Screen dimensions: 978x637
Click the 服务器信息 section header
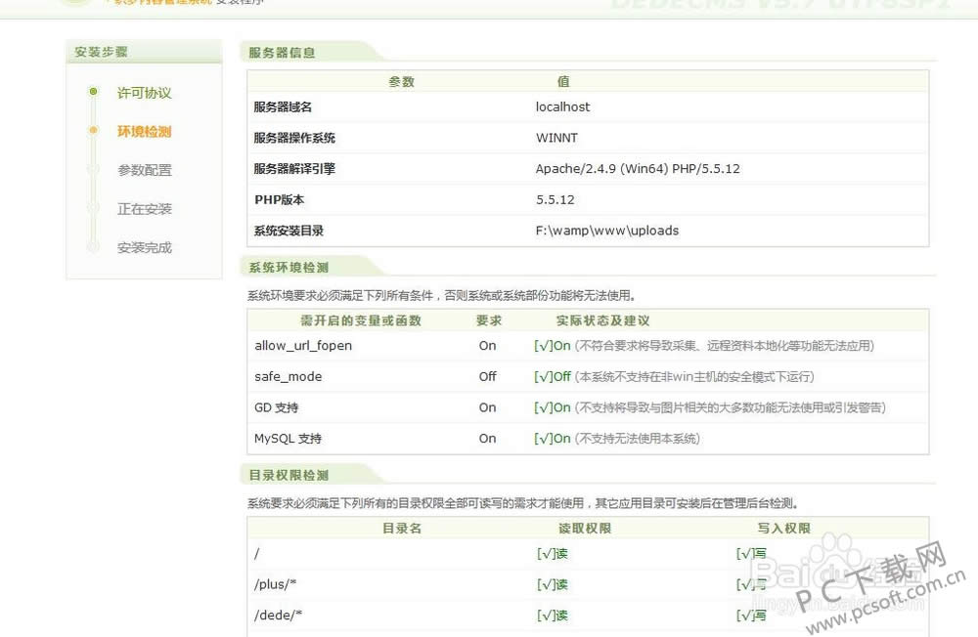coord(282,53)
